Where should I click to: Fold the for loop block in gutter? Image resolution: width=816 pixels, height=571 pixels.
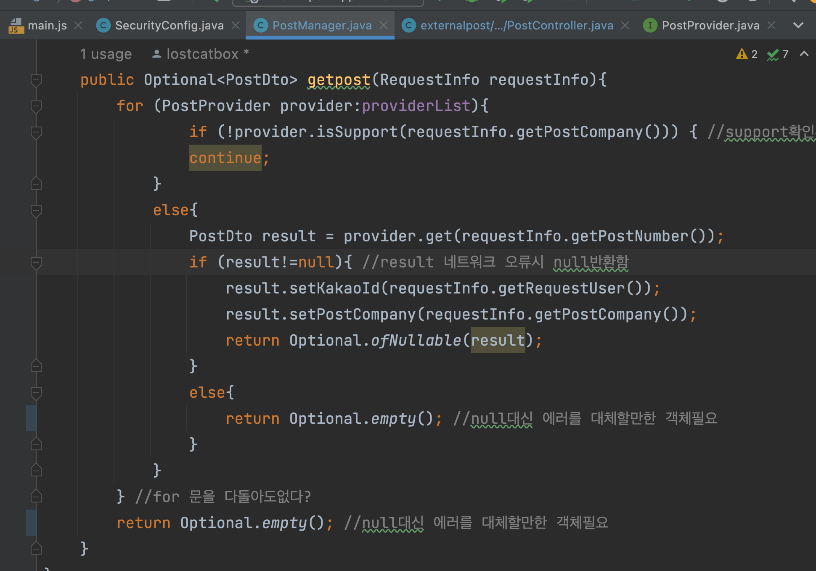pyautogui.click(x=36, y=106)
